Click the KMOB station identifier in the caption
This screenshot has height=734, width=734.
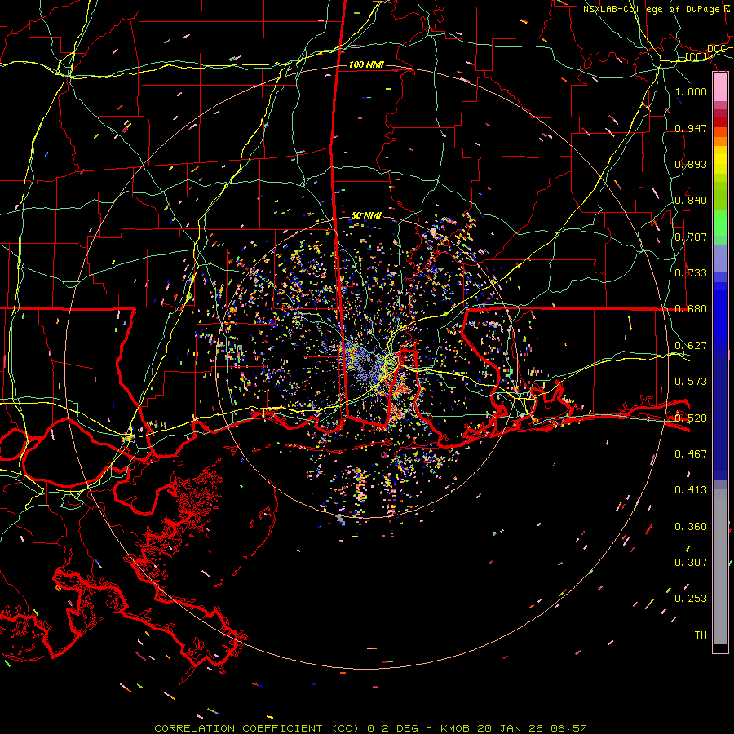[x=456, y=728]
